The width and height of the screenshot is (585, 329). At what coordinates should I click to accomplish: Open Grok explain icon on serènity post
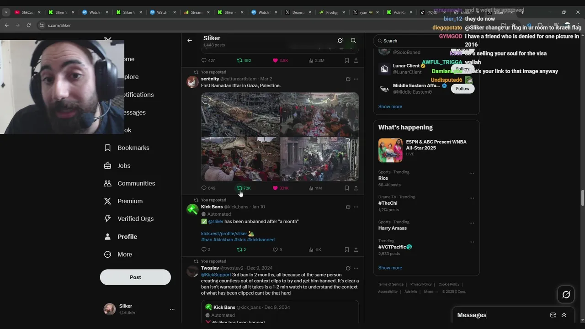(348, 79)
